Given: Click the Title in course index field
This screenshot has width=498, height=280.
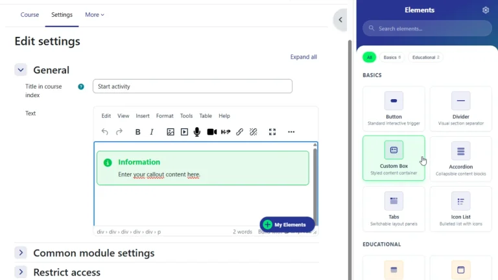Looking at the screenshot, I should tap(193, 86).
